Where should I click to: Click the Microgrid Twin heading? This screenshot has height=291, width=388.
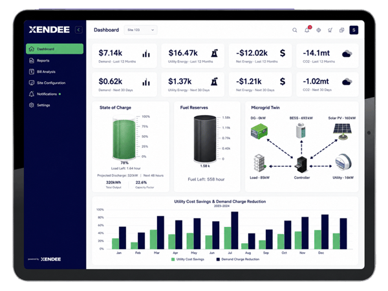(x=265, y=107)
